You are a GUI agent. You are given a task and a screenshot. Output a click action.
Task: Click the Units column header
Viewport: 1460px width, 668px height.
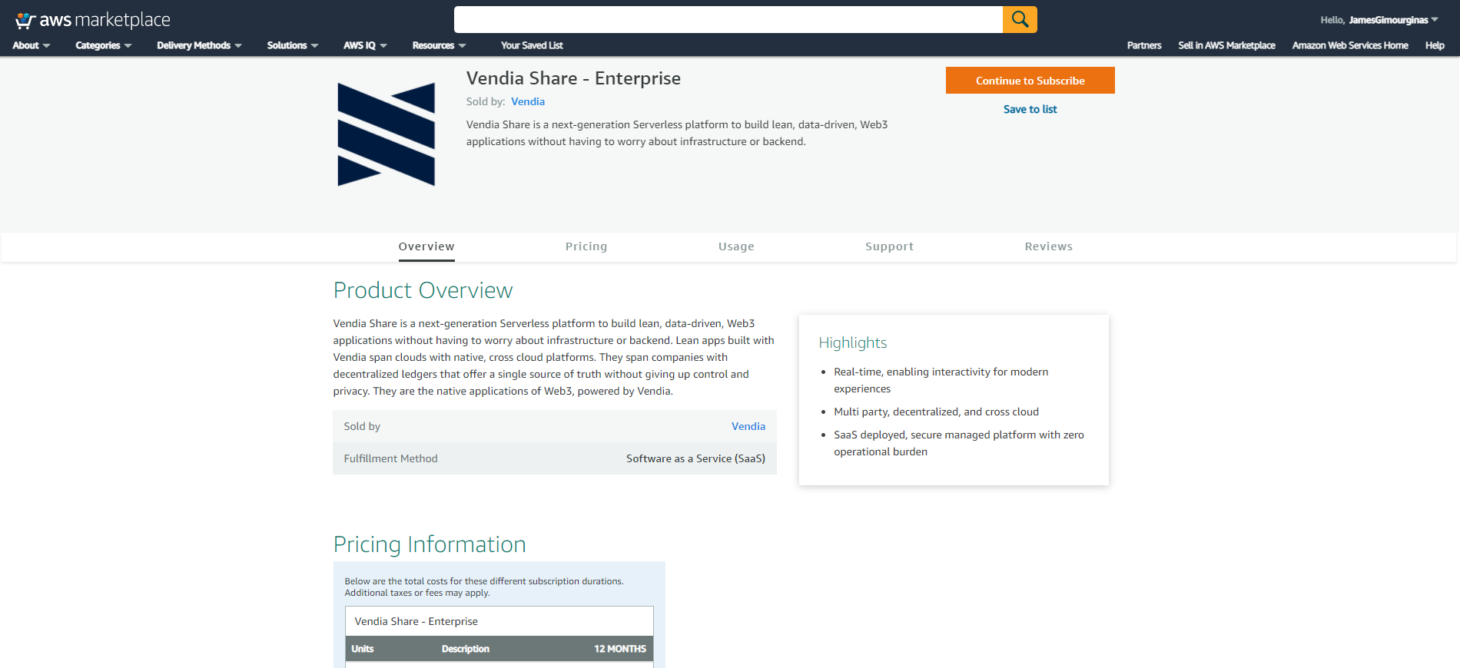coord(362,649)
